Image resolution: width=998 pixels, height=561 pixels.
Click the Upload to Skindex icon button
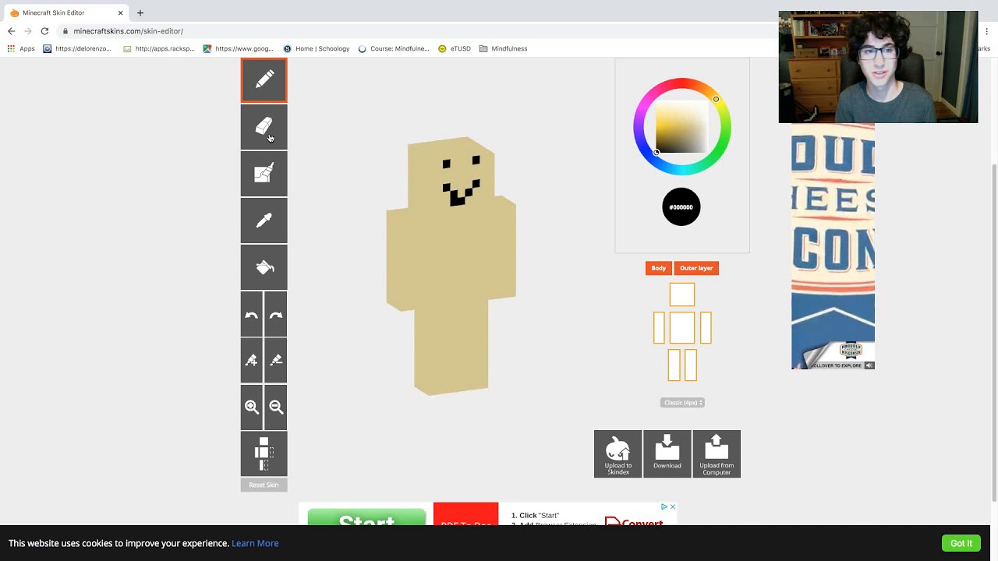[x=618, y=453]
